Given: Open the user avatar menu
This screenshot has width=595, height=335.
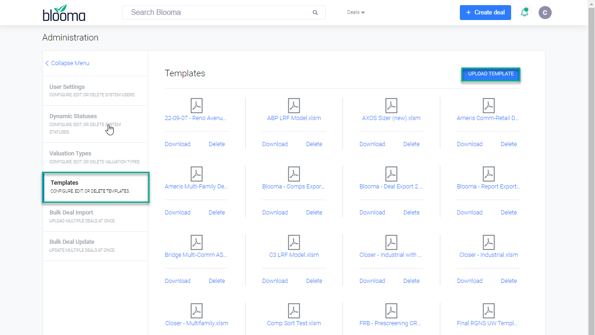Looking at the screenshot, I should (x=545, y=13).
